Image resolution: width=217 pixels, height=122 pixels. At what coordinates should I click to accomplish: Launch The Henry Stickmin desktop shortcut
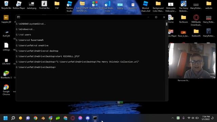183,6
